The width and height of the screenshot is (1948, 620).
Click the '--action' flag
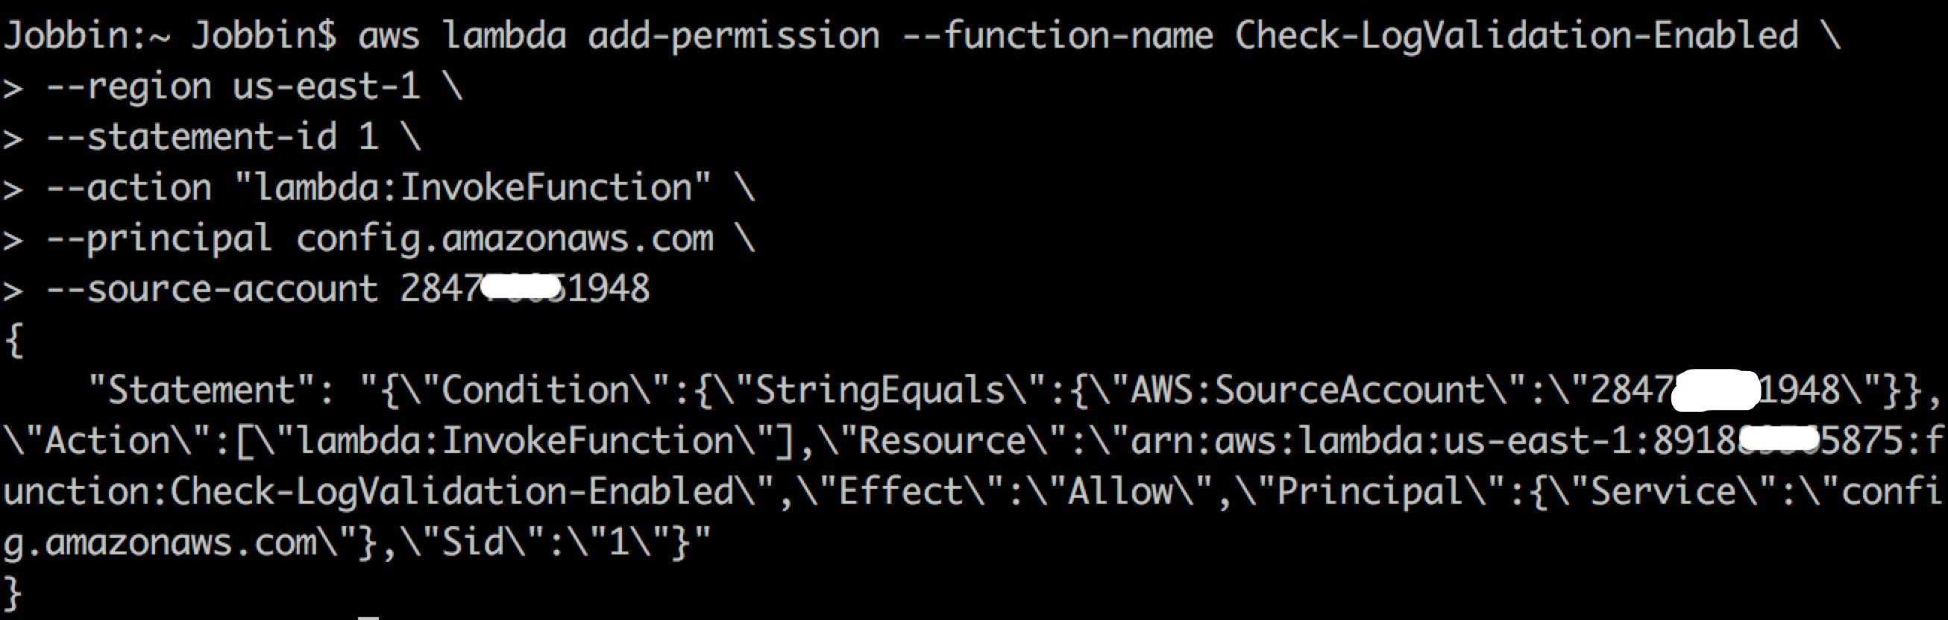tap(128, 187)
